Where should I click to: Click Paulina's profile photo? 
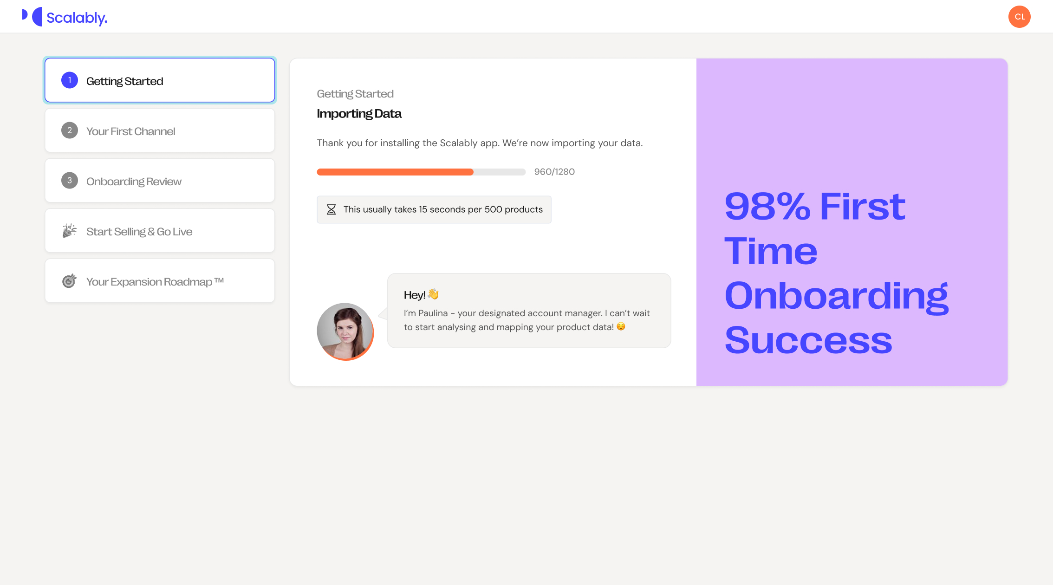pos(345,331)
